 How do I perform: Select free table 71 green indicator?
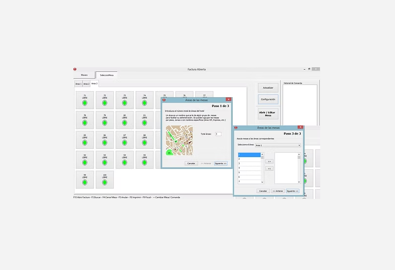point(85,103)
